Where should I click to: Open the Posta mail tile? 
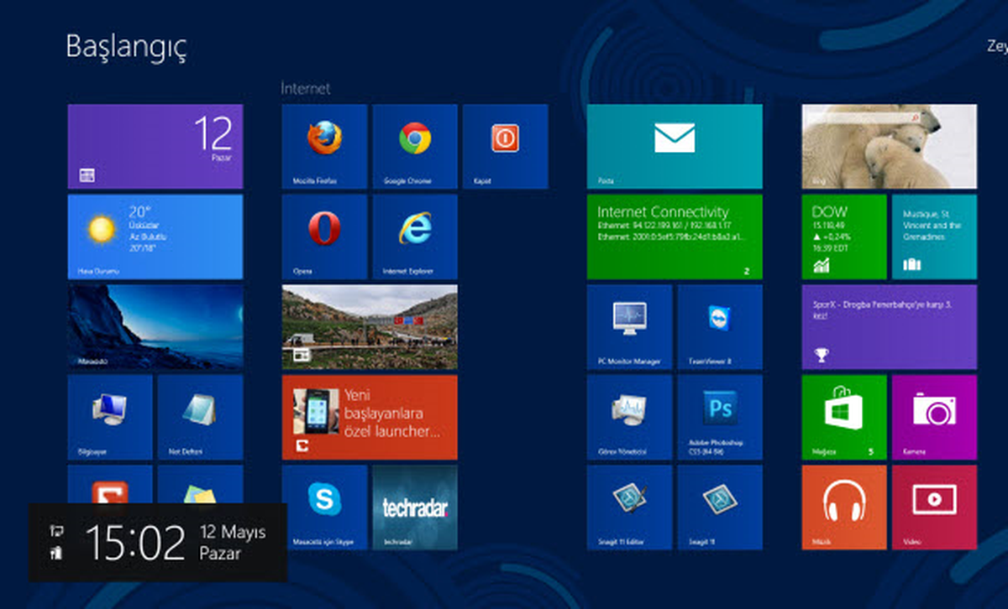(675, 147)
